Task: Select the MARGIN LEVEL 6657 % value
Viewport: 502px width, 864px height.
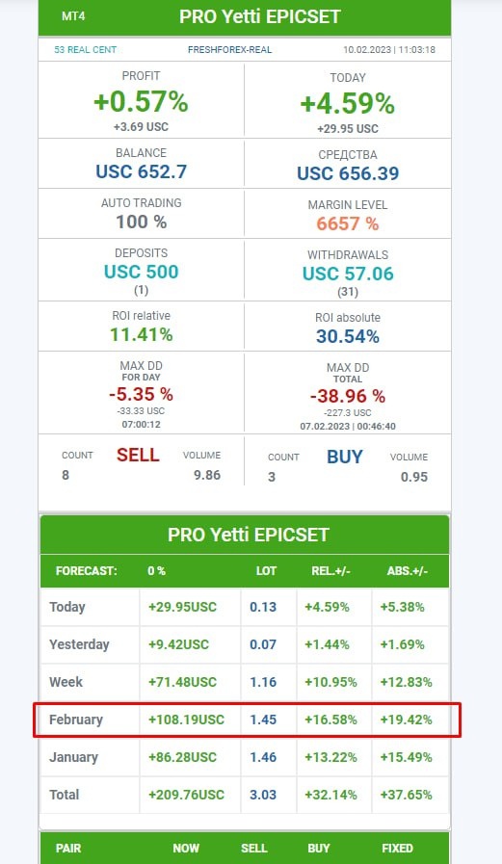Action: [x=348, y=223]
